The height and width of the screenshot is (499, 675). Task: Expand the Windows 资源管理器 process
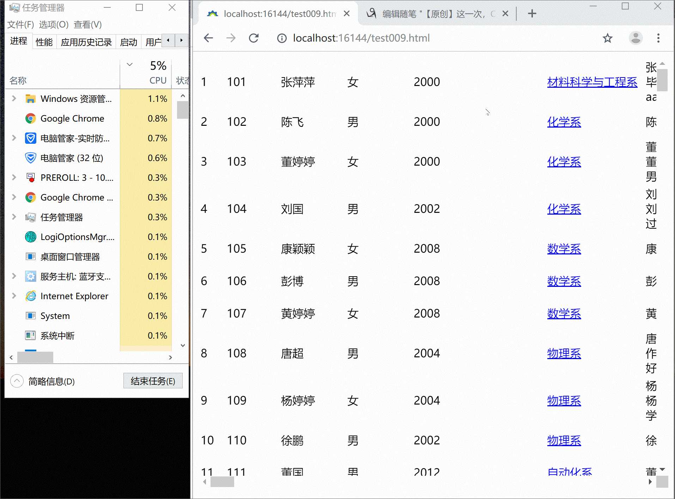[14, 99]
